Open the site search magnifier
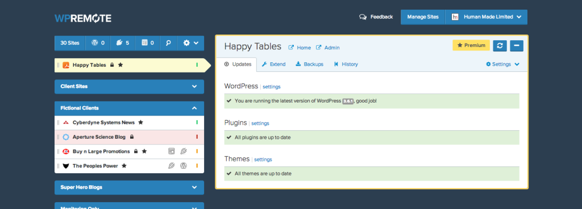582x209 pixels. 168,43
